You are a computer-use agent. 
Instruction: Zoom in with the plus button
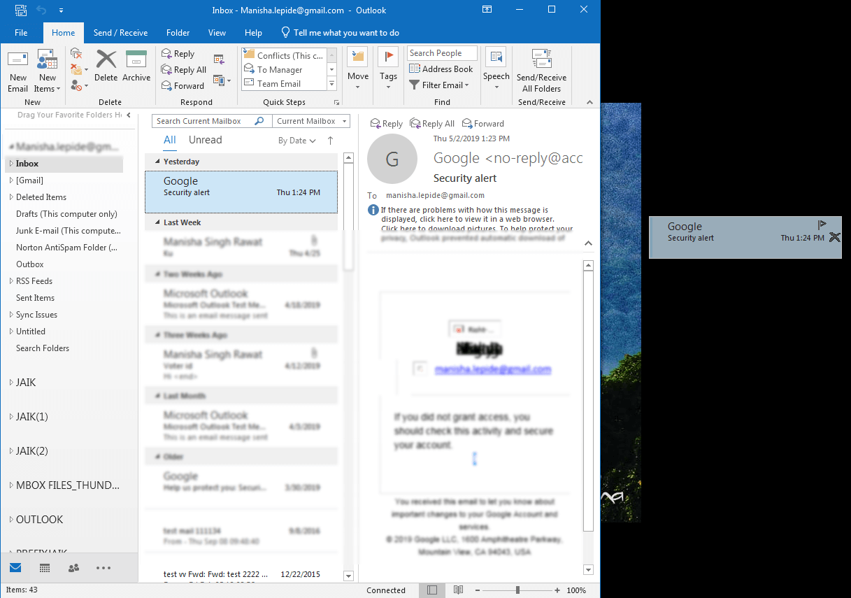coord(557,590)
